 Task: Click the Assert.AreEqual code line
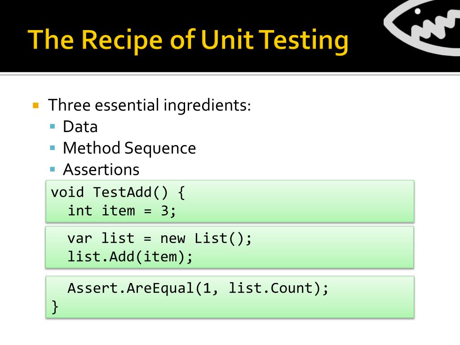point(198,288)
